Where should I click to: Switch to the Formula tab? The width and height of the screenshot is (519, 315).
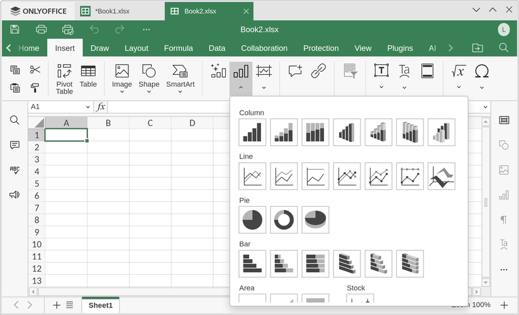pos(178,48)
